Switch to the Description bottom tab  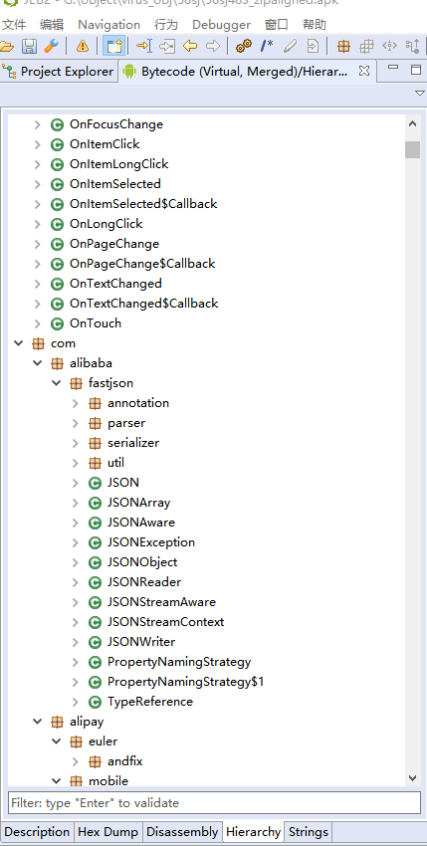click(x=37, y=831)
